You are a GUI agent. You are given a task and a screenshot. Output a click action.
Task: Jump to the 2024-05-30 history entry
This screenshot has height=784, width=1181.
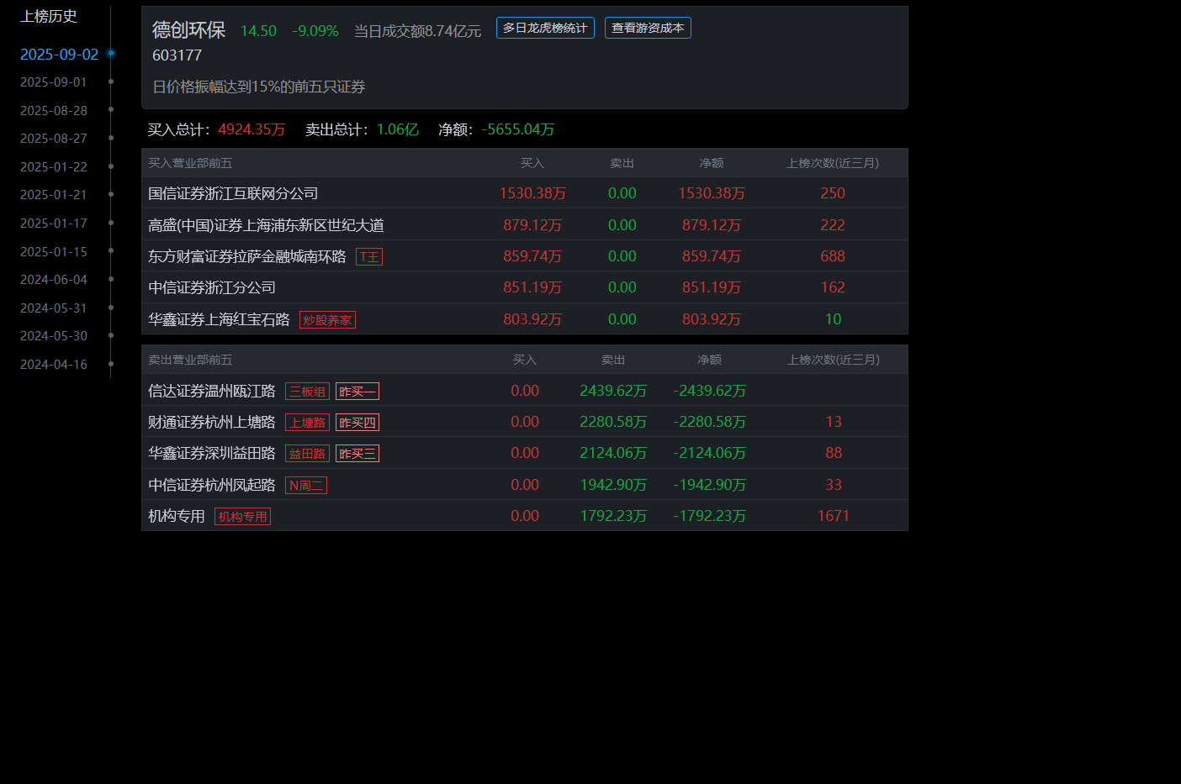54,336
